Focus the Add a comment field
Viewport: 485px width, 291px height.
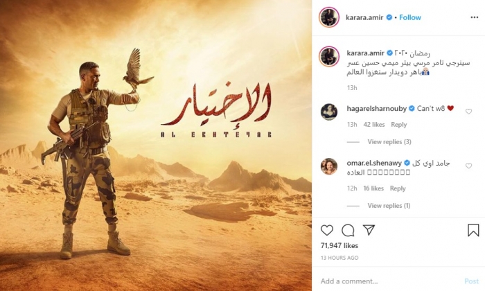click(389, 281)
